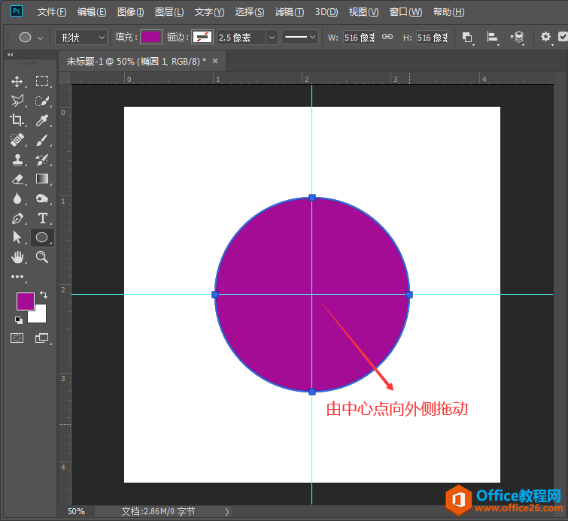Select the Gradient tool
The width and height of the screenshot is (568, 521).
pyautogui.click(x=42, y=179)
